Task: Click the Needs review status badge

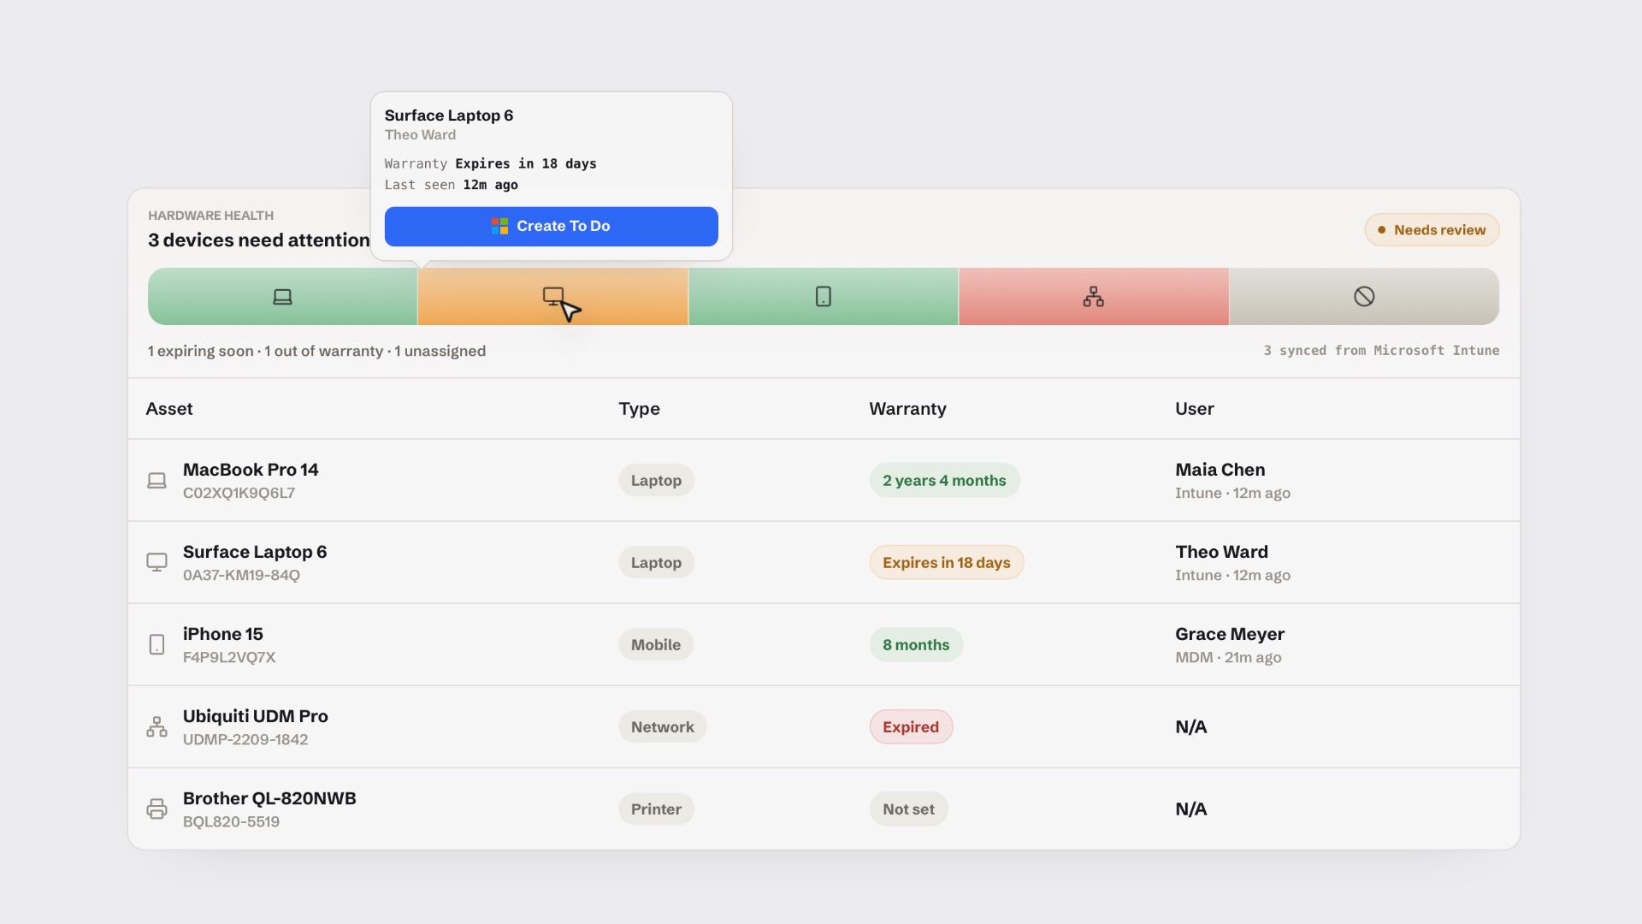Action: point(1432,230)
